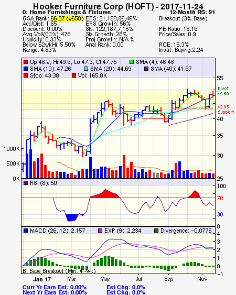The height and width of the screenshot is (295, 236).
Task: Click the B: Base Breakout (Min. 4-wk) note
Action: click(59, 271)
